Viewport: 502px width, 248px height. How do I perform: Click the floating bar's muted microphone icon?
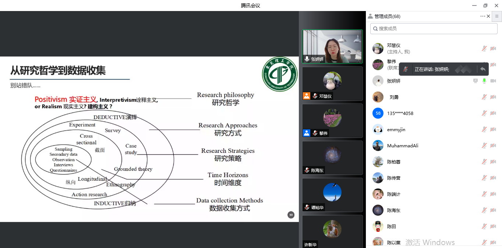point(406,69)
